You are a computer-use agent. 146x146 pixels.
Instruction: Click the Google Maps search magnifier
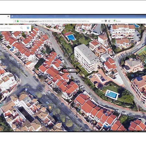click(x=21, y=28)
